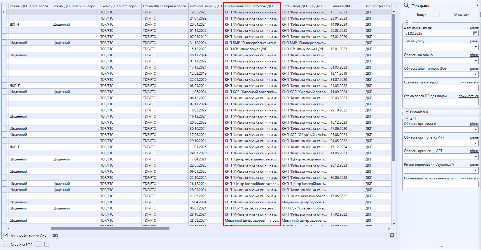The height and width of the screenshot is (250, 481).
Task: Open the calendar picker for Дані актуальні на
Action: 475,33
